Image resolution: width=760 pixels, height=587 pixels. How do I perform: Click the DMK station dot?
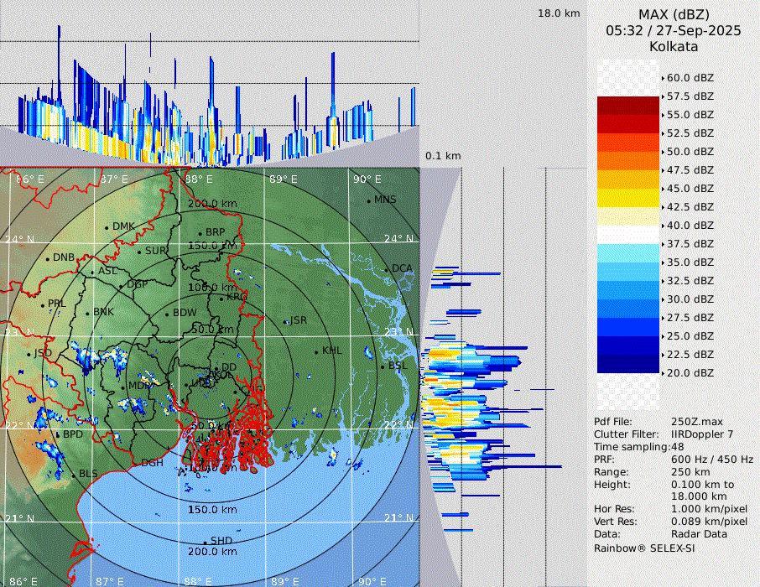[107, 227]
